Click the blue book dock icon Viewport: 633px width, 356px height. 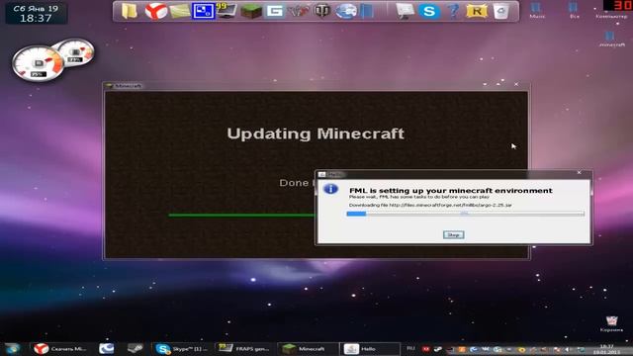(x=367, y=11)
